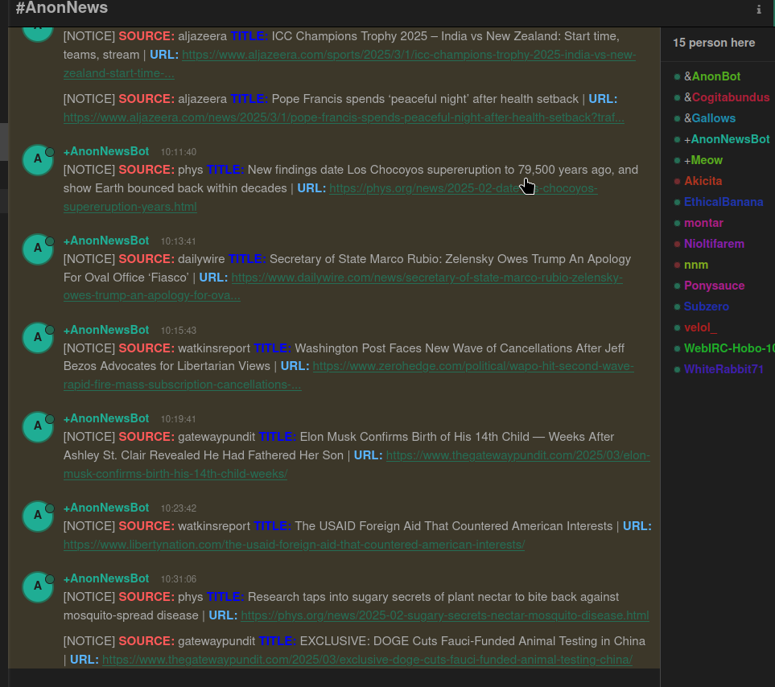This screenshot has width=775, height=687.
Task: Click the "15 person here" user count
Action: [x=714, y=43]
